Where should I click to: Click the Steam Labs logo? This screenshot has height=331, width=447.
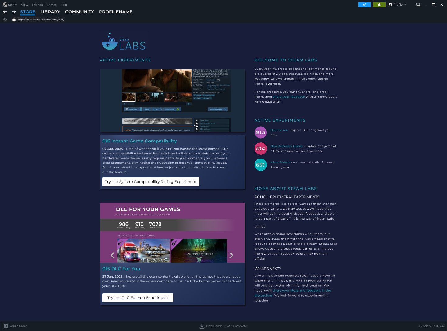(124, 41)
